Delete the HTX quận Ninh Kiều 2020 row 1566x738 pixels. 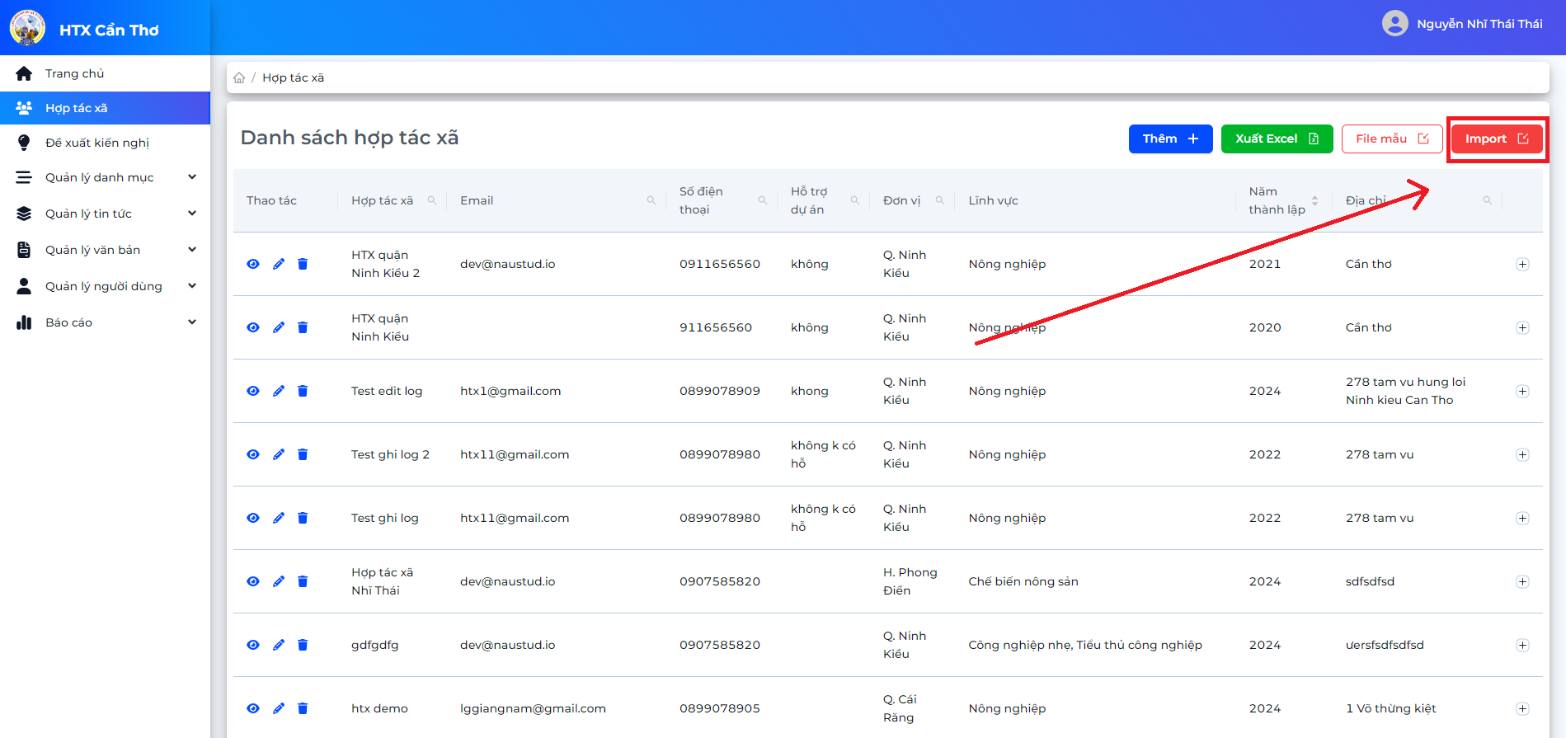pos(303,327)
